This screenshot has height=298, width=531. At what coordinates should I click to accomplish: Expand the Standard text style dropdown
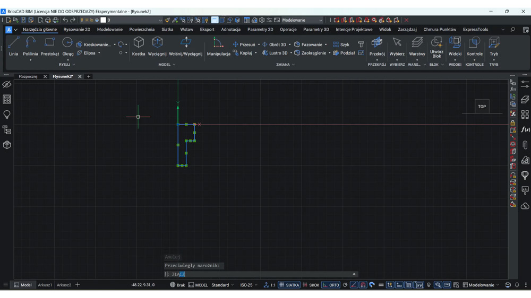[222, 285]
